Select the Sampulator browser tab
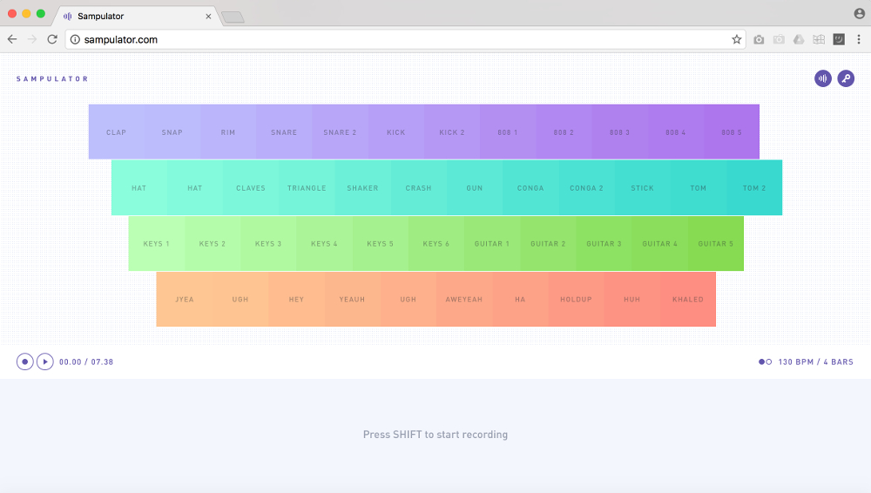The height and width of the screenshot is (493, 871). [x=135, y=16]
